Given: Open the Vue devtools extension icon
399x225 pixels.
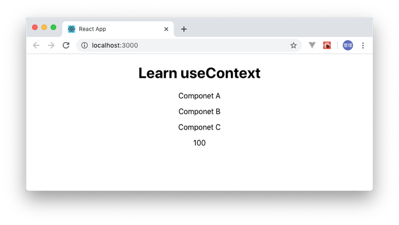Looking at the screenshot, I should 312,45.
